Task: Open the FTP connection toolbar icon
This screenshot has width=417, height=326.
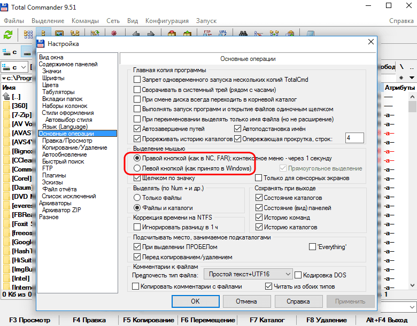Action: [207, 33]
